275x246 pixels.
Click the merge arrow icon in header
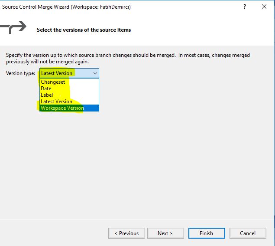(13, 27)
